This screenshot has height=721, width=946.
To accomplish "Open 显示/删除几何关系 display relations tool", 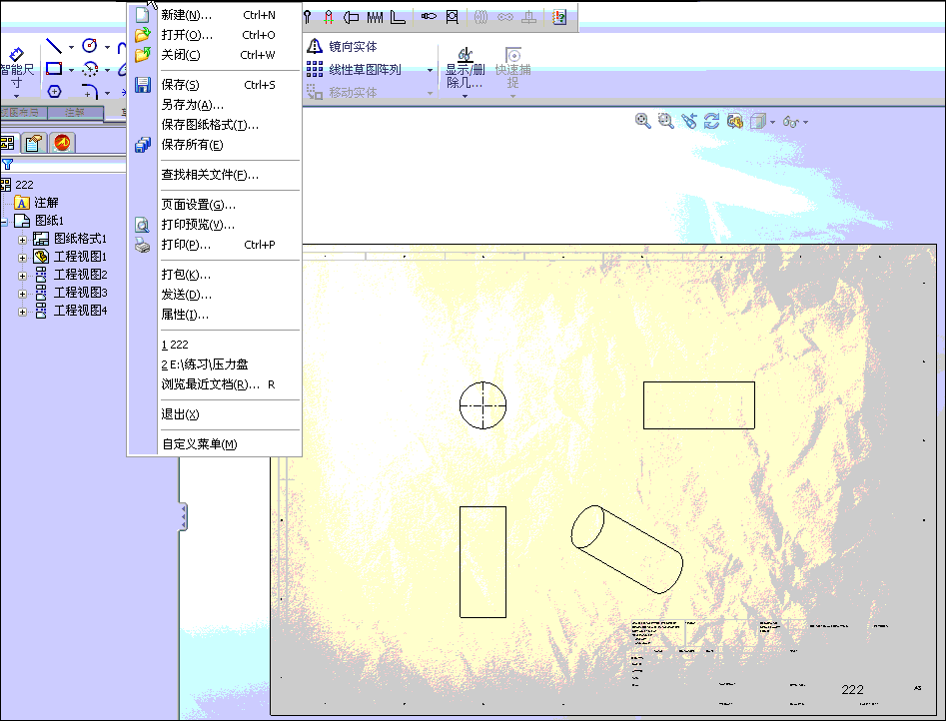I will pos(466,62).
